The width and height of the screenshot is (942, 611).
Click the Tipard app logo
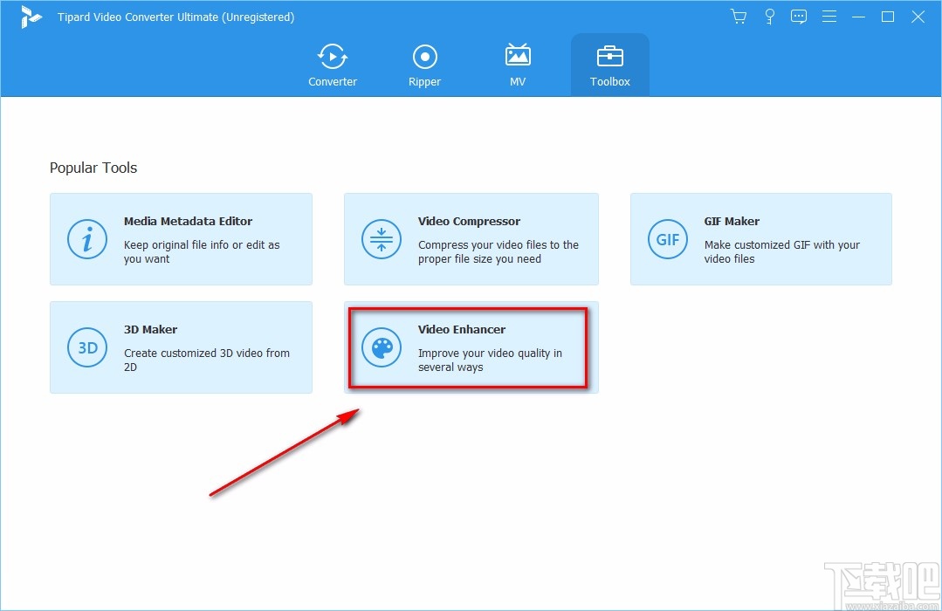(31, 17)
